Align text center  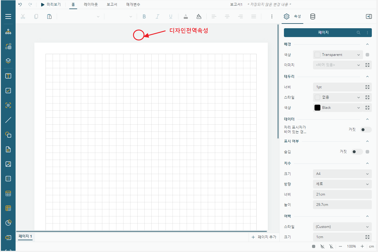click(x=227, y=16)
